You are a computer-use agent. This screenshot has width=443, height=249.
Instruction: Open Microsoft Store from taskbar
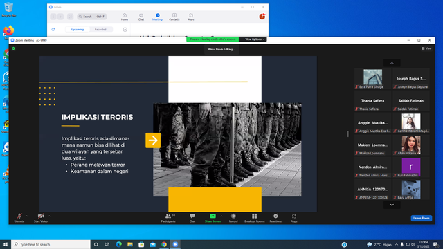point(141,244)
